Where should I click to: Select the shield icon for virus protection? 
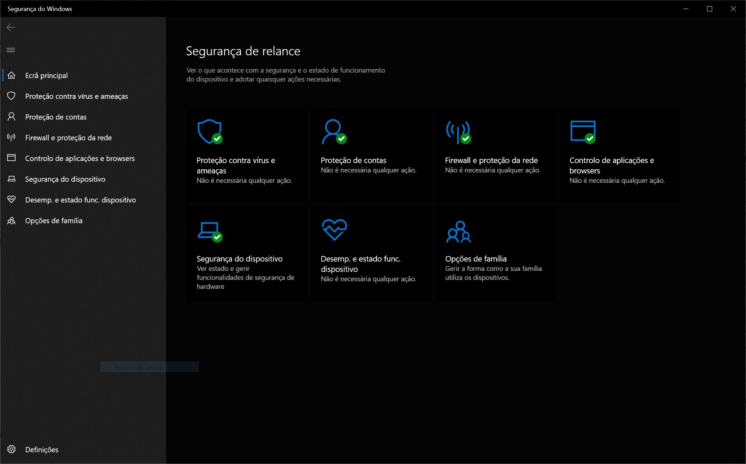11,96
